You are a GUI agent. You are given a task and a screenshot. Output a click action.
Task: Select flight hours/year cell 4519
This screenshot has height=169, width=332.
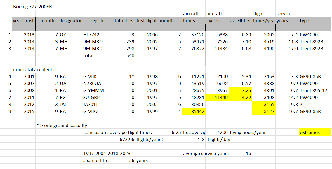pyautogui.click(x=264, y=41)
